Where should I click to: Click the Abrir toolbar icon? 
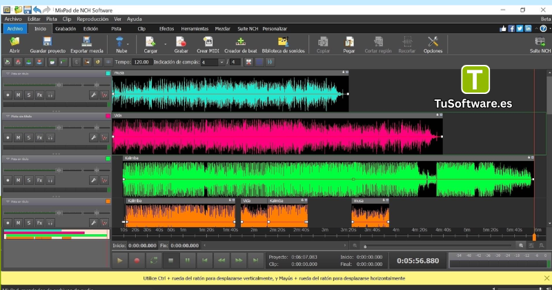click(x=14, y=44)
